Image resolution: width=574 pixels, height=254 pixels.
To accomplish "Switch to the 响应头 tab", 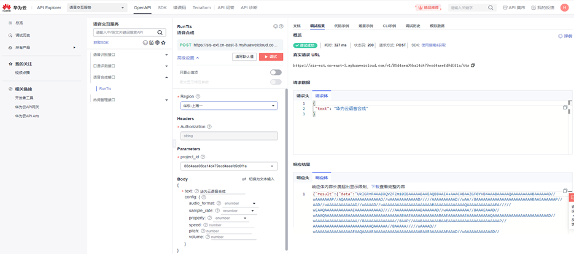I will pos(303,177).
